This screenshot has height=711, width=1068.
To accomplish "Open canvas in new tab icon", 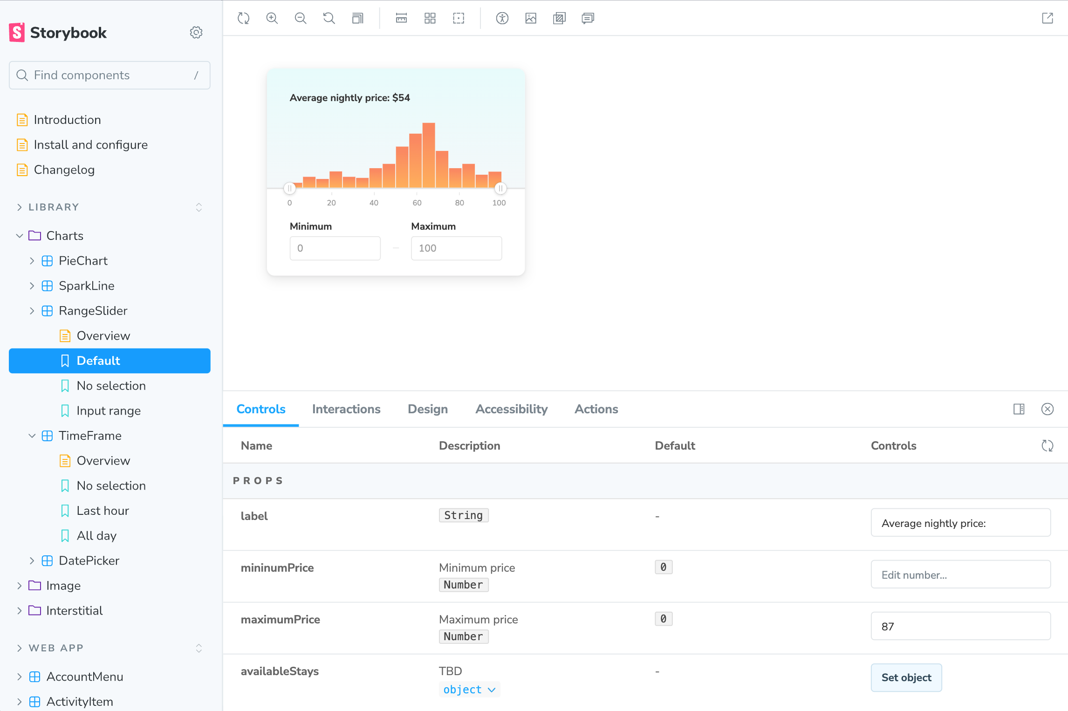I will (1047, 18).
